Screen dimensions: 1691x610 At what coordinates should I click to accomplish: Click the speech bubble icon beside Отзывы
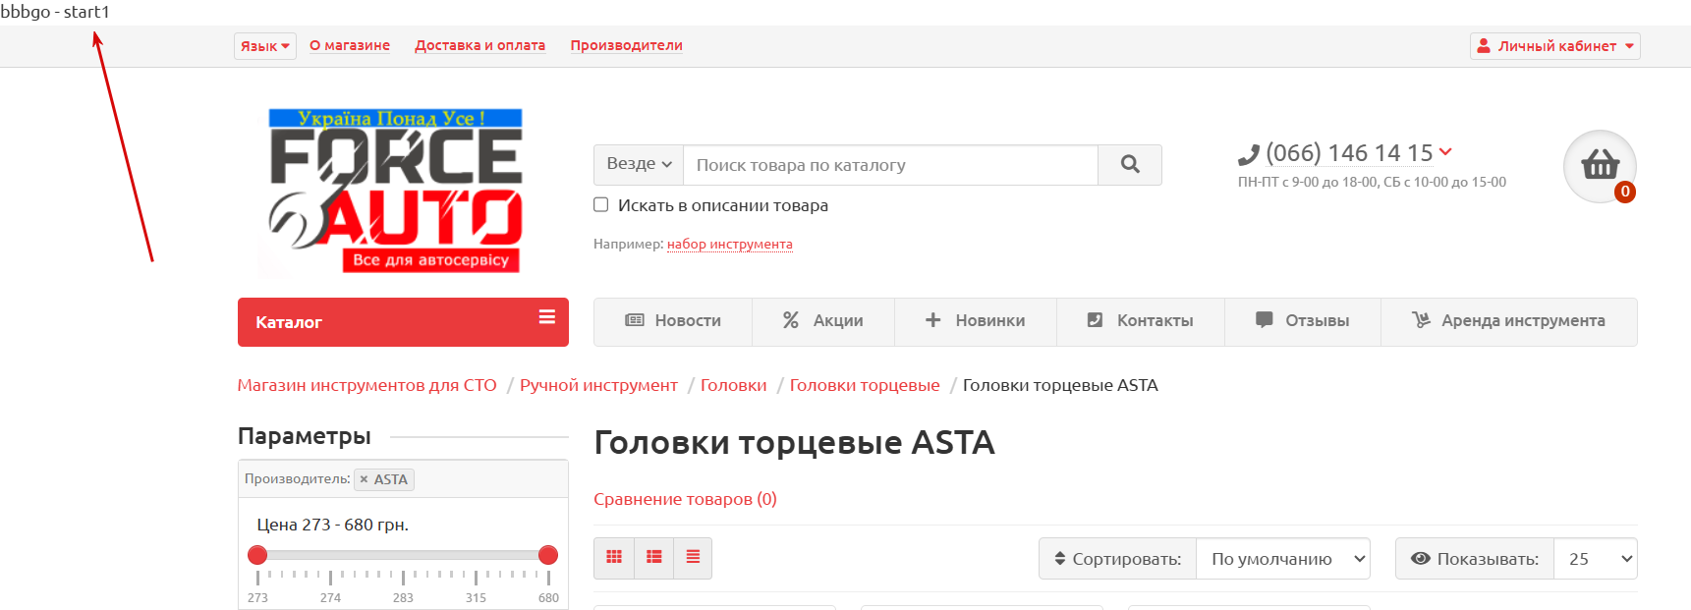pos(1265,320)
